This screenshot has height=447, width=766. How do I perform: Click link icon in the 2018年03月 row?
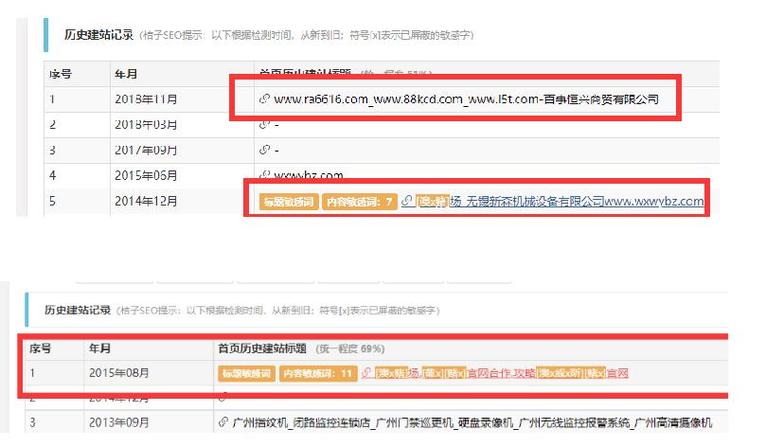click(x=264, y=125)
